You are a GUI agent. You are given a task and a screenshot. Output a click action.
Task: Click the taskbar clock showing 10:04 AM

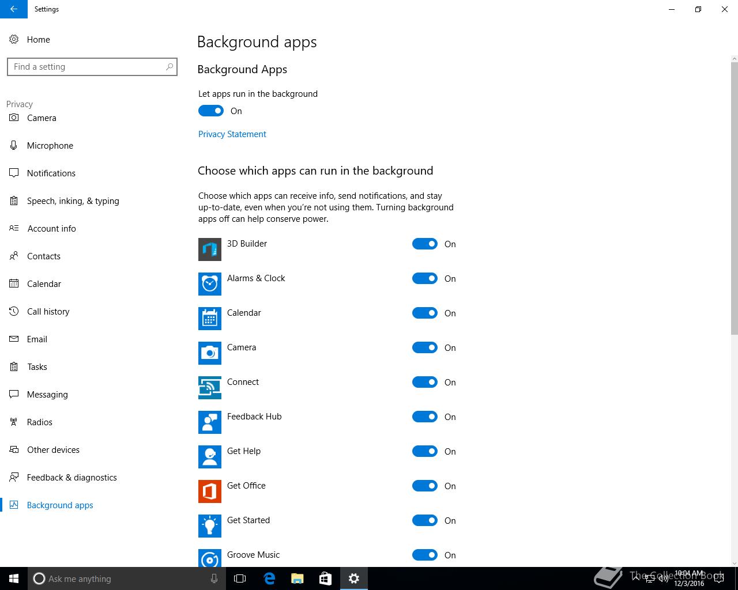tap(689, 578)
